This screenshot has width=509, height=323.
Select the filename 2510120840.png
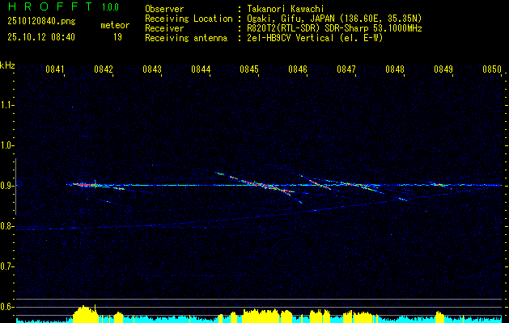[41, 22]
